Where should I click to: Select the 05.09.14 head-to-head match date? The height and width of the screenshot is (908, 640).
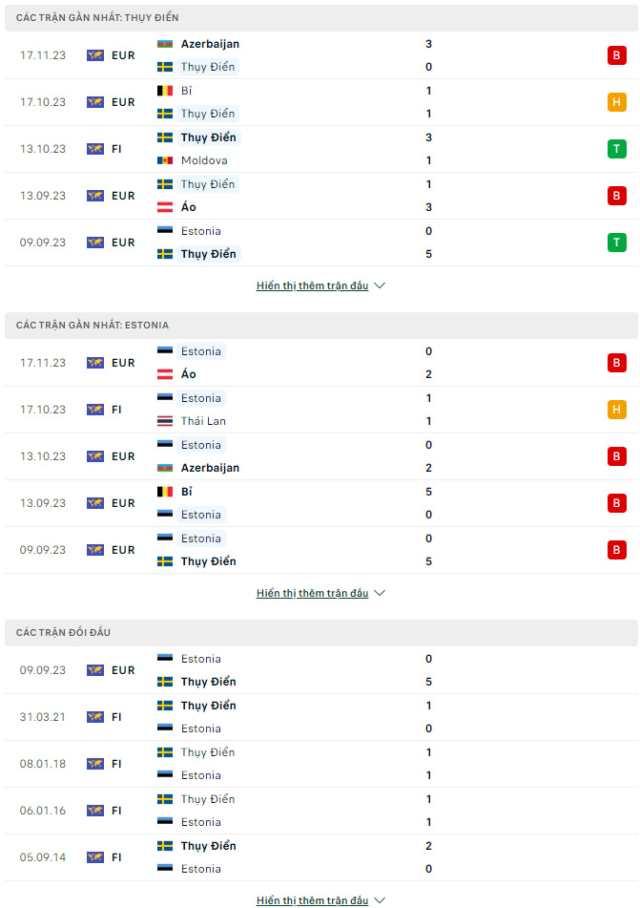point(43,857)
